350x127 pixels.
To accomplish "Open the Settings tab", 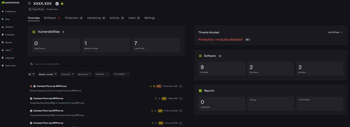I will point(150,18).
